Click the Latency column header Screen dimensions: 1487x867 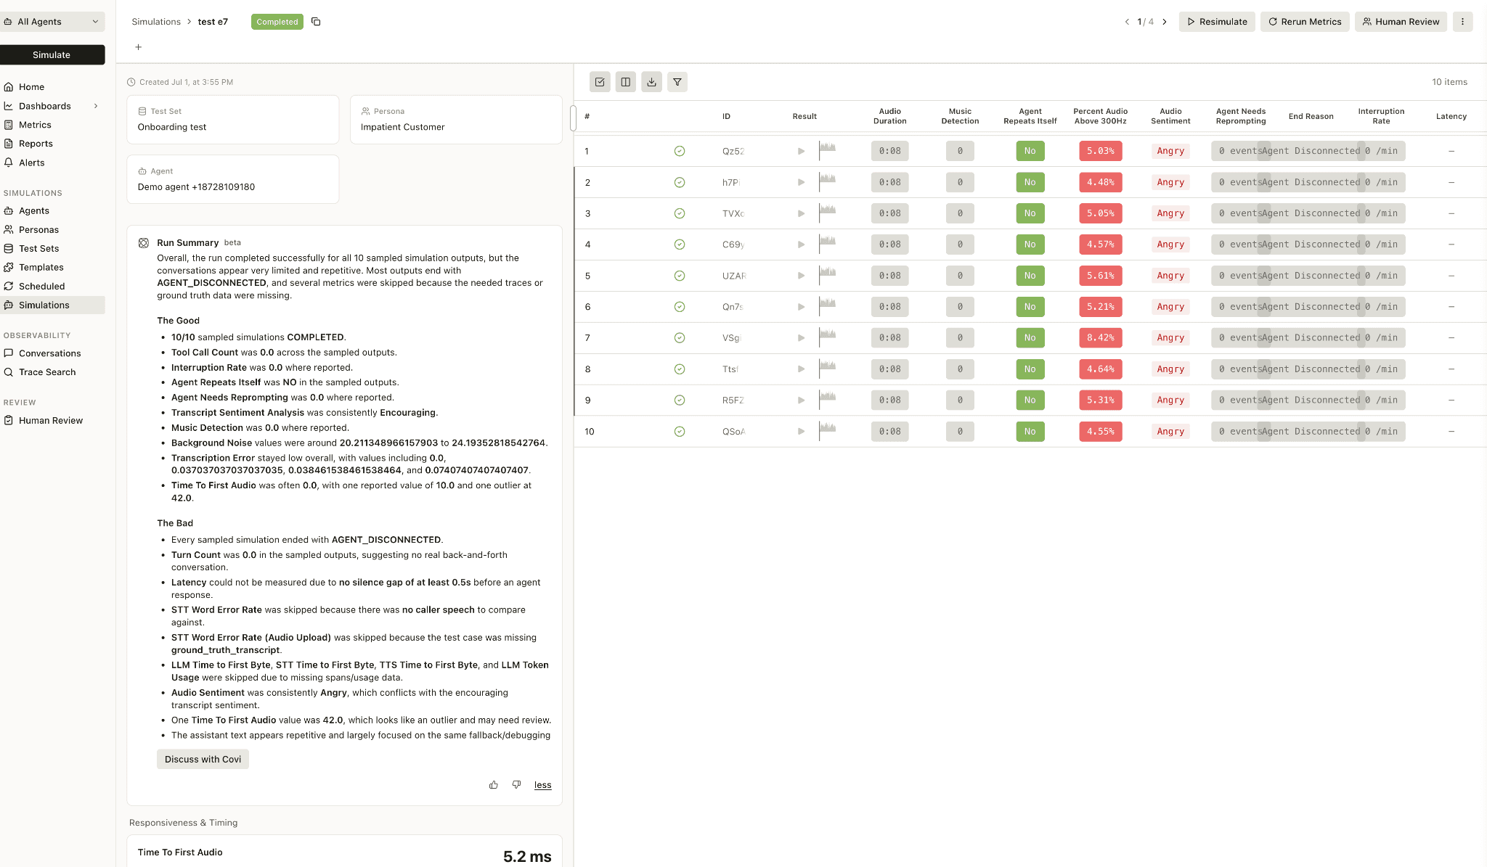[1451, 116]
